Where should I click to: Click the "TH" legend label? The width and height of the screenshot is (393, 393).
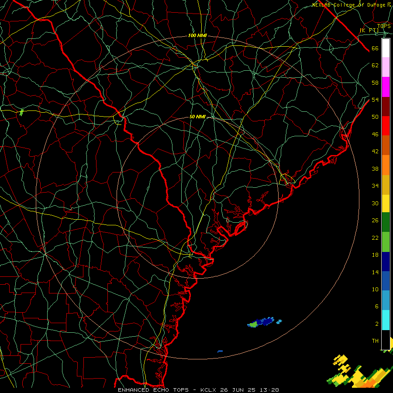point(375,341)
